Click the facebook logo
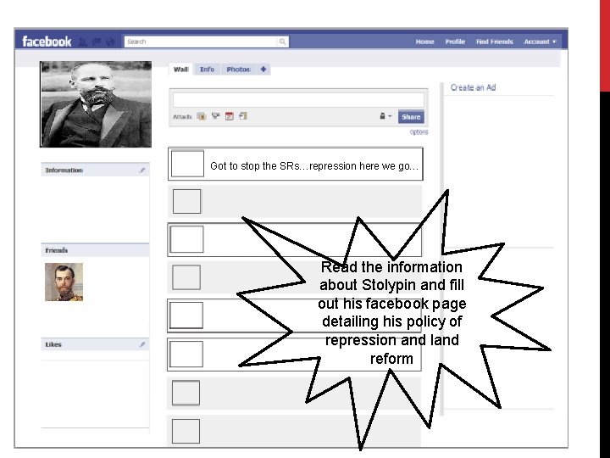This screenshot has height=458, width=610. click(x=47, y=42)
